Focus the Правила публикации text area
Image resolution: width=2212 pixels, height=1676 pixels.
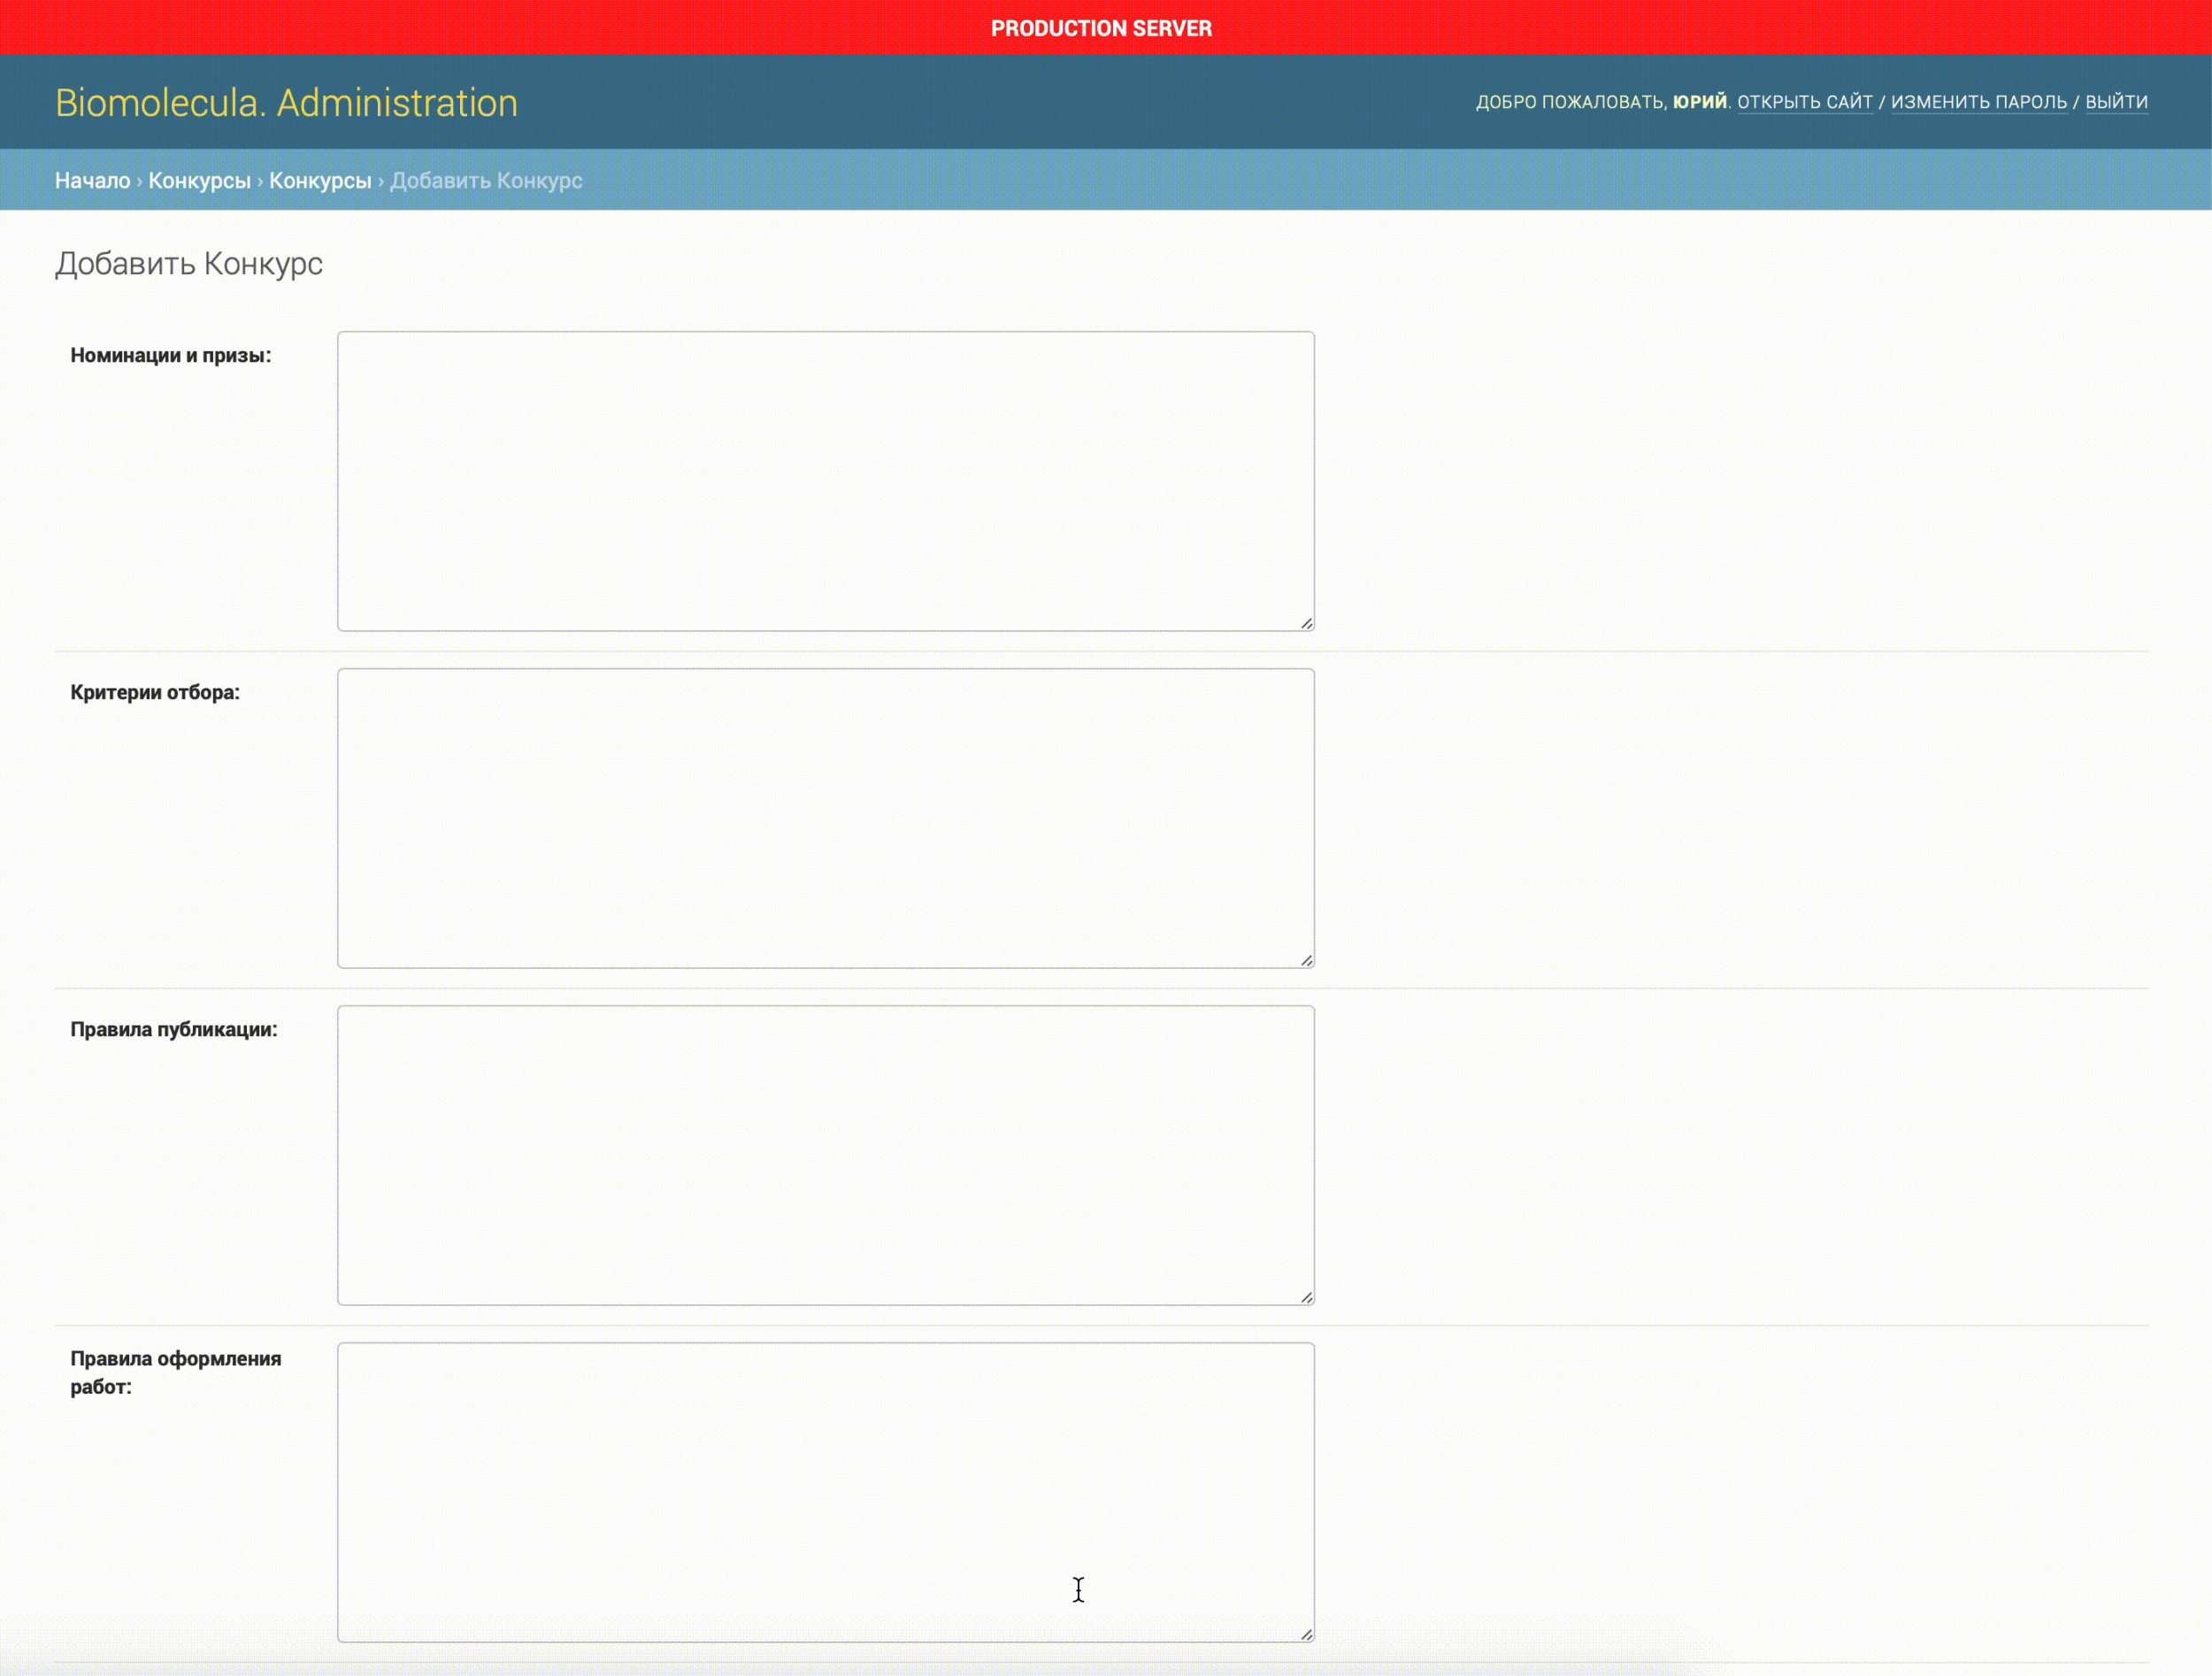point(825,1155)
